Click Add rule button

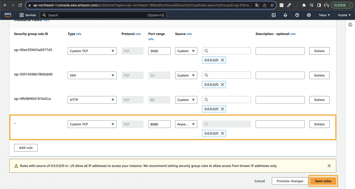(26, 148)
